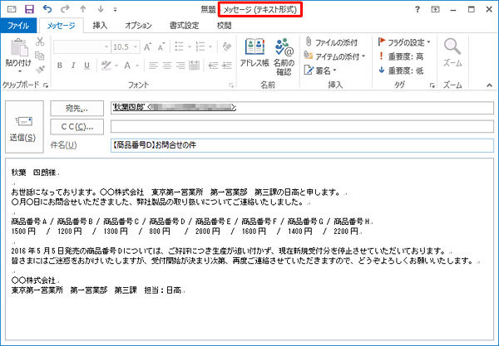The height and width of the screenshot is (346, 499).
Task: Click the 件名 subject field
Action: coord(302,145)
